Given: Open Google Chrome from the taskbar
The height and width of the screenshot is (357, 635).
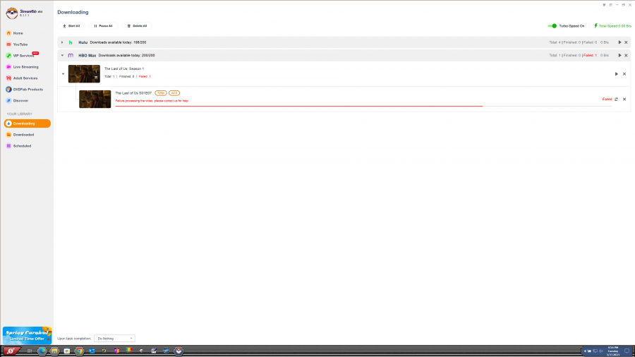Looking at the screenshot, I should (79, 351).
